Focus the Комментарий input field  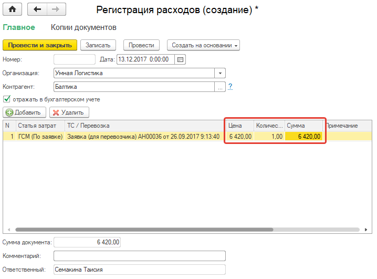click(x=140, y=256)
